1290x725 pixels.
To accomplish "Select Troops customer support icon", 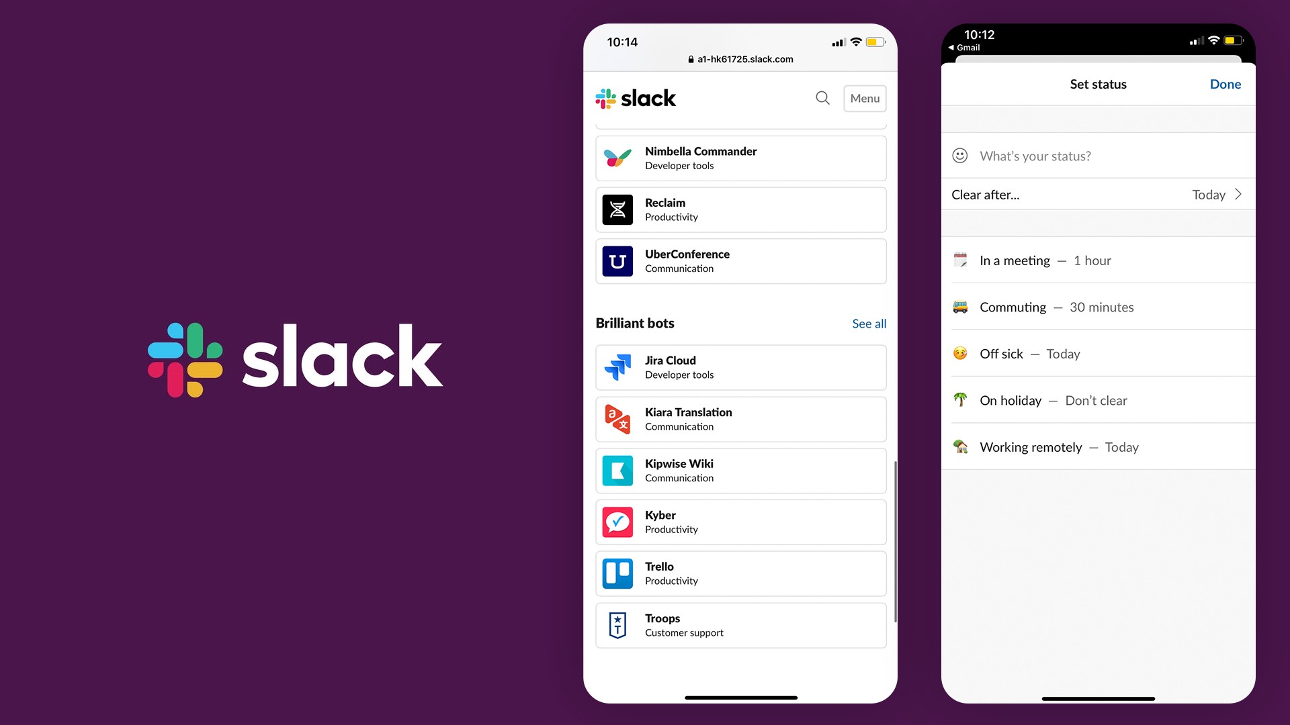I will 617,625.
